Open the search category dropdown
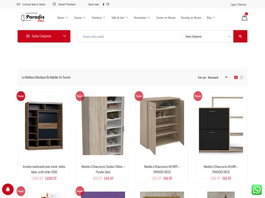This screenshot has height=198, width=265. pos(208,36)
